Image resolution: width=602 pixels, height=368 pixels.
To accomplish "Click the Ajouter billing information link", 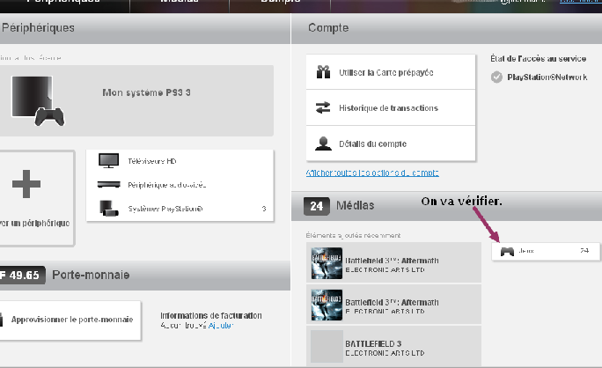I will [220, 326].
